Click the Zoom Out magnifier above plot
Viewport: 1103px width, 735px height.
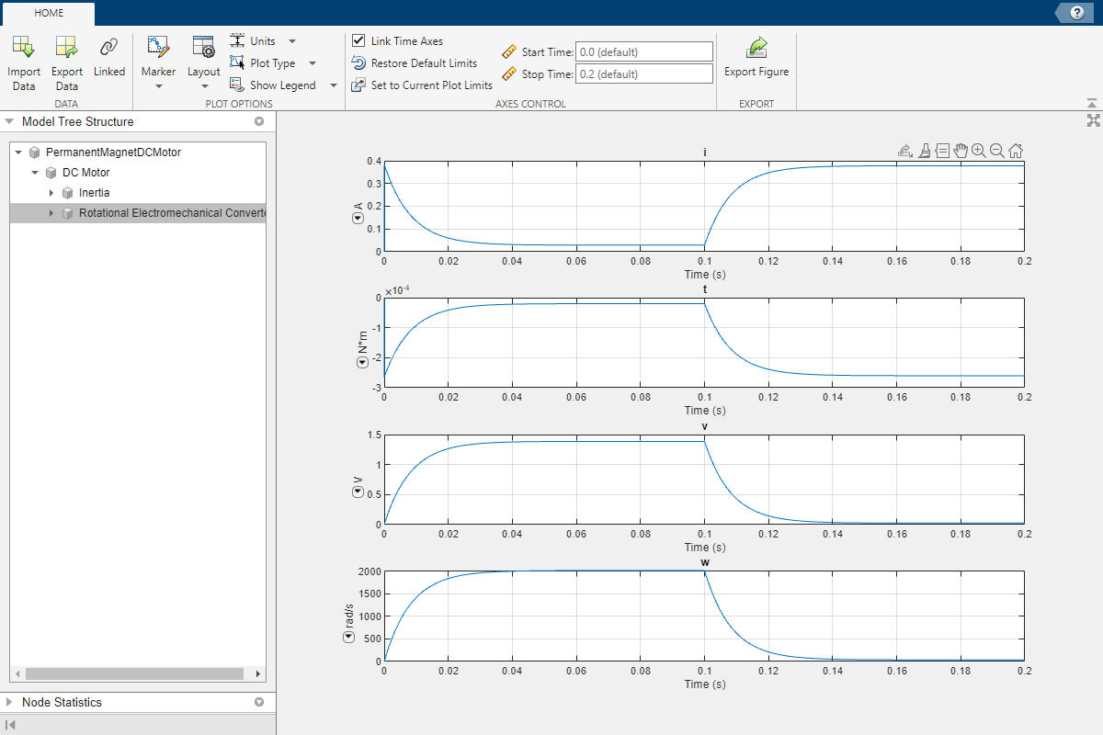tap(997, 151)
